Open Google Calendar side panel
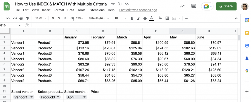Screen dimensions: 251x102 (247, 20)
